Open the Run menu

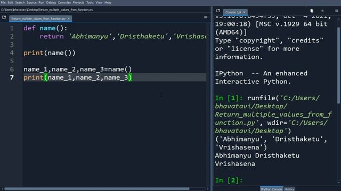[x=42, y=2]
